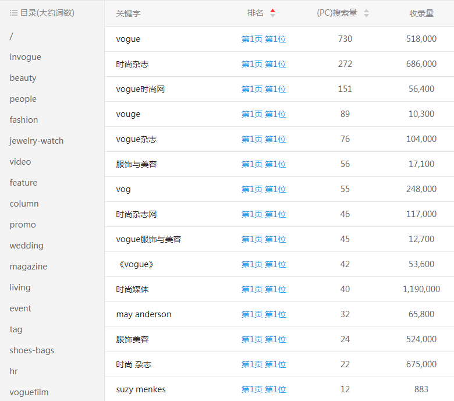
Task: Select the wedding directory
Action: coord(26,246)
